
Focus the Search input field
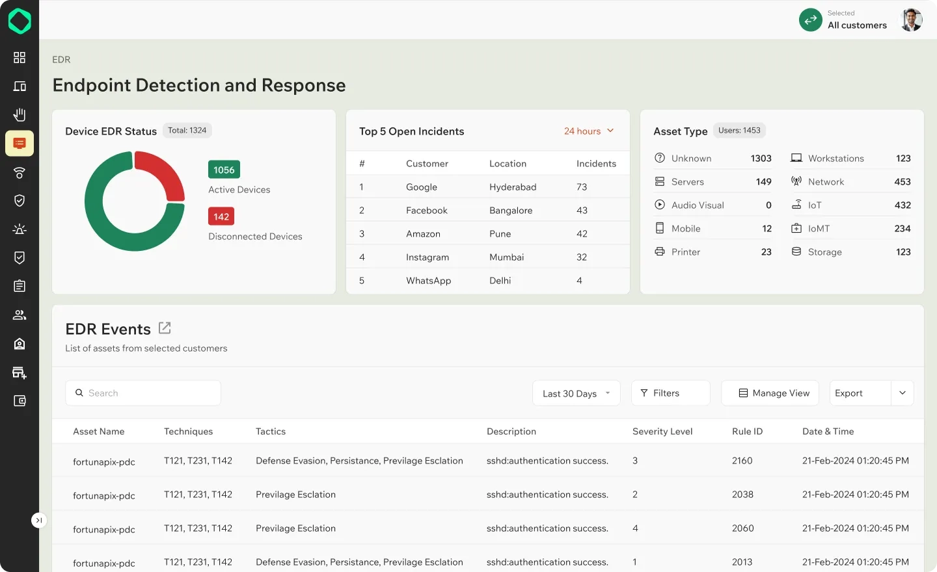143,393
